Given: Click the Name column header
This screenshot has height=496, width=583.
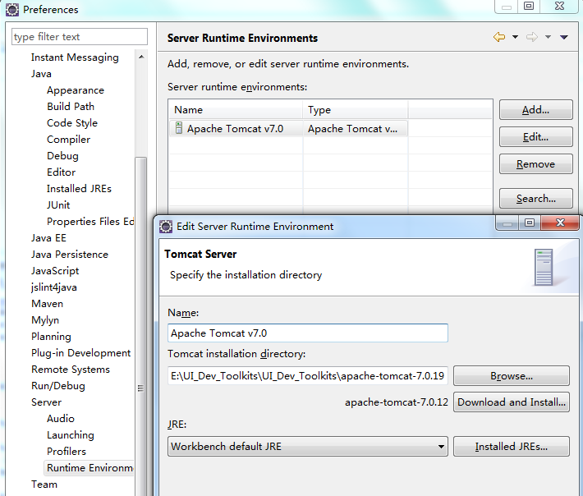Looking at the screenshot, I should point(236,110).
